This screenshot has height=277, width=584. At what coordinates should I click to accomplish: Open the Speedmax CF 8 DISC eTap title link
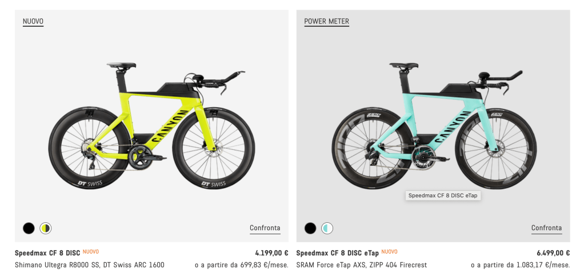pyautogui.click(x=337, y=253)
